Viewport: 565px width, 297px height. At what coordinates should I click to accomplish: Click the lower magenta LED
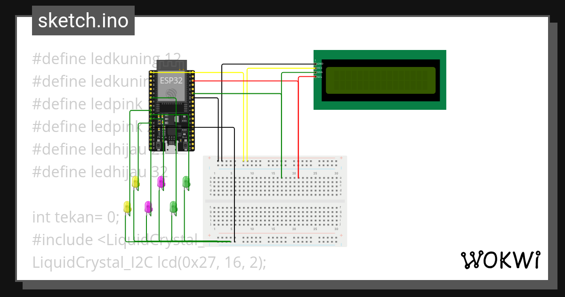tap(148, 206)
